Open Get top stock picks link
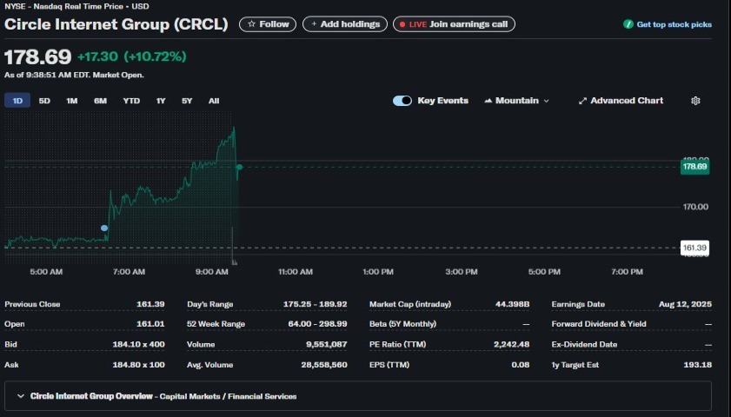Image resolution: width=731 pixels, height=417 pixels. click(x=674, y=24)
